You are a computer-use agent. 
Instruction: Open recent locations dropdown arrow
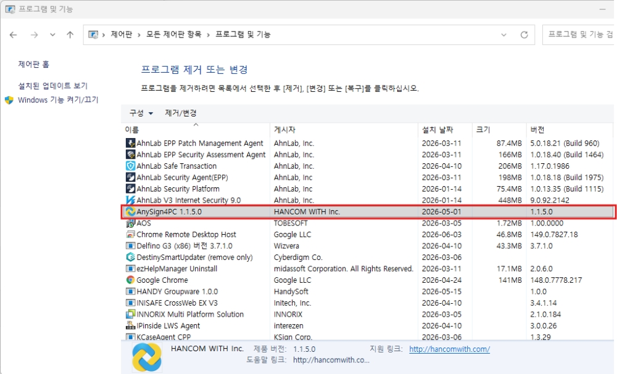click(52, 35)
